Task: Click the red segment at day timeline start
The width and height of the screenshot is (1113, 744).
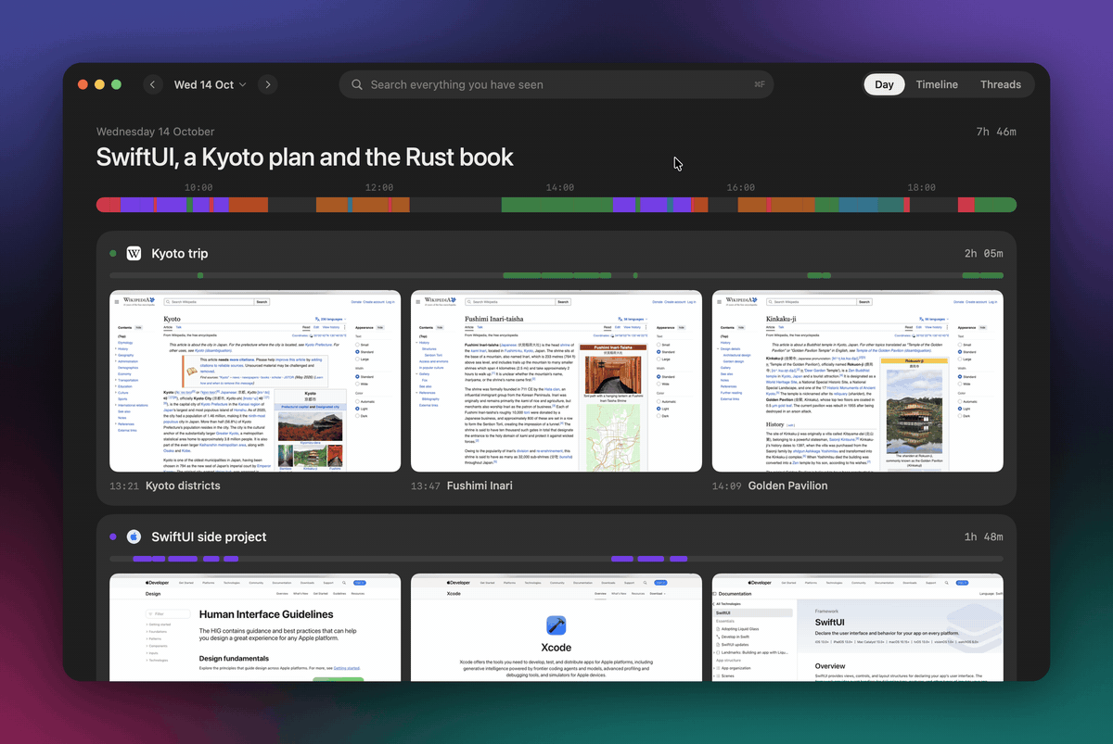Action: [108, 205]
